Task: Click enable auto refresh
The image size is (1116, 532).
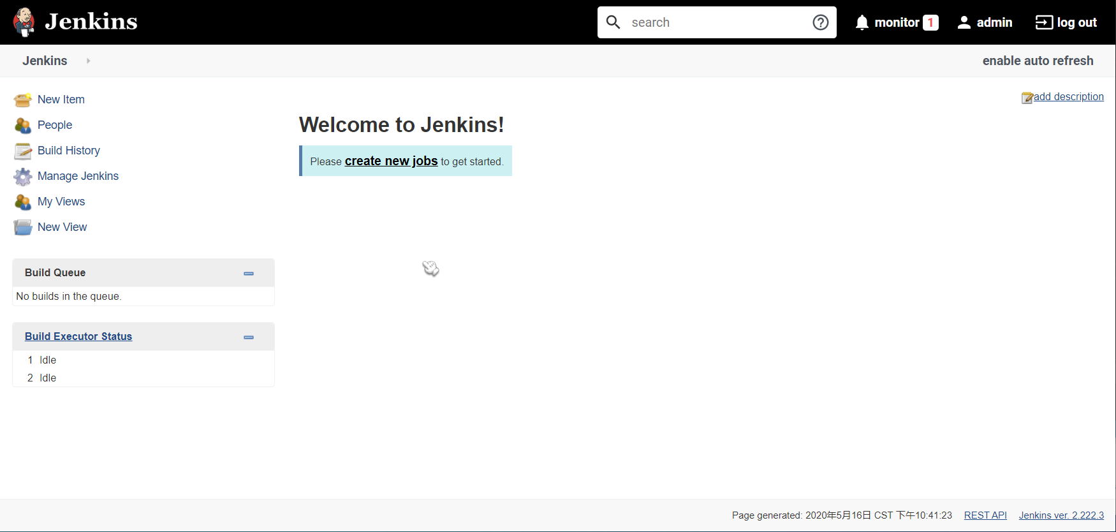Action: [x=1038, y=61]
